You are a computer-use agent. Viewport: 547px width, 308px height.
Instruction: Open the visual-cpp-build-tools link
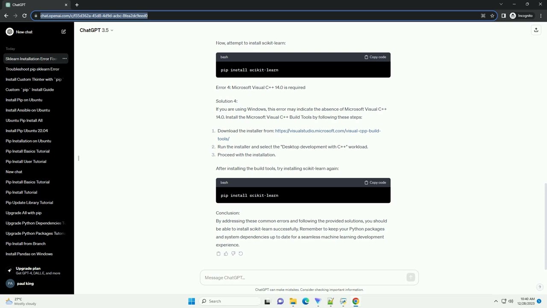point(299,135)
